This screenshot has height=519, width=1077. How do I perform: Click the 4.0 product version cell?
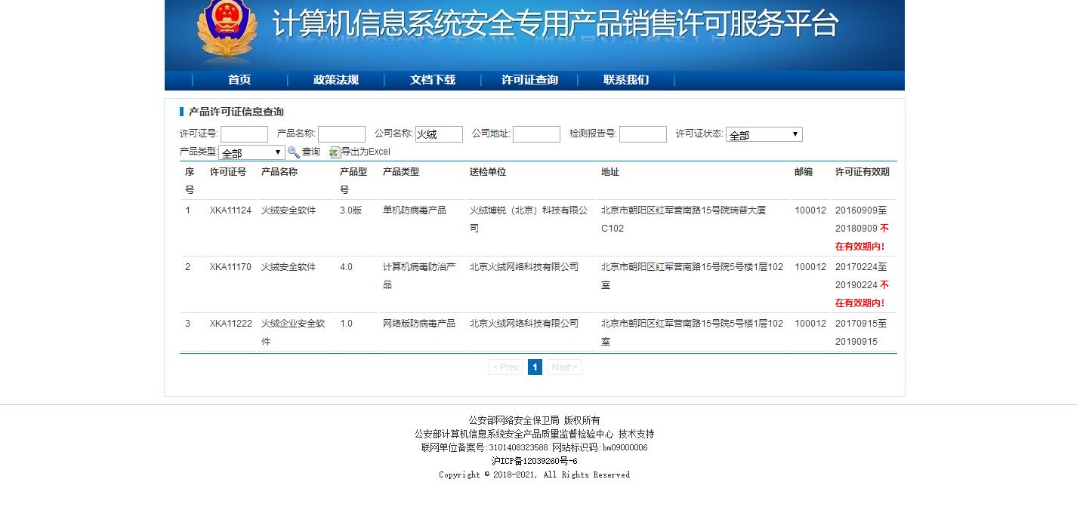pos(346,267)
